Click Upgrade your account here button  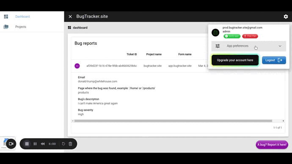click(x=235, y=60)
